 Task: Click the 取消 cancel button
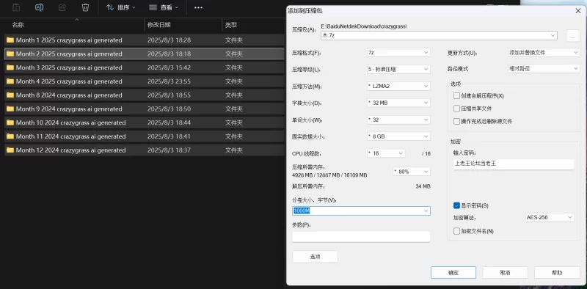(x=505, y=273)
